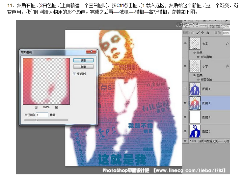Hide the 大字 layer via its eye
The image size is (242, 176).
point(185,43)
